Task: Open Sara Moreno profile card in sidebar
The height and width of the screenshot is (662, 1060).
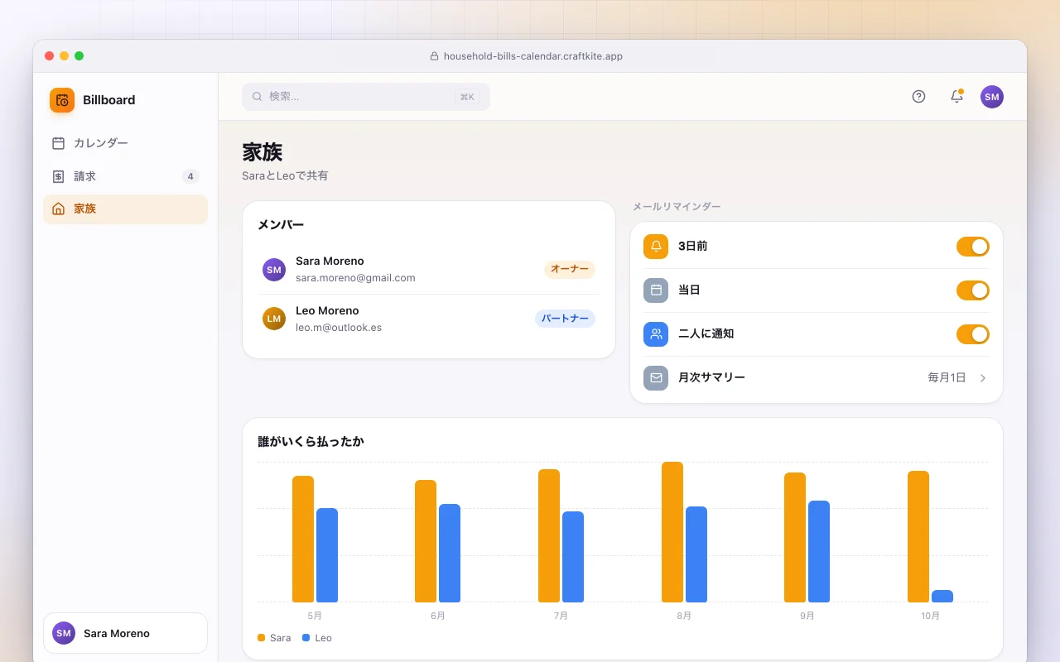Action: 125,633
